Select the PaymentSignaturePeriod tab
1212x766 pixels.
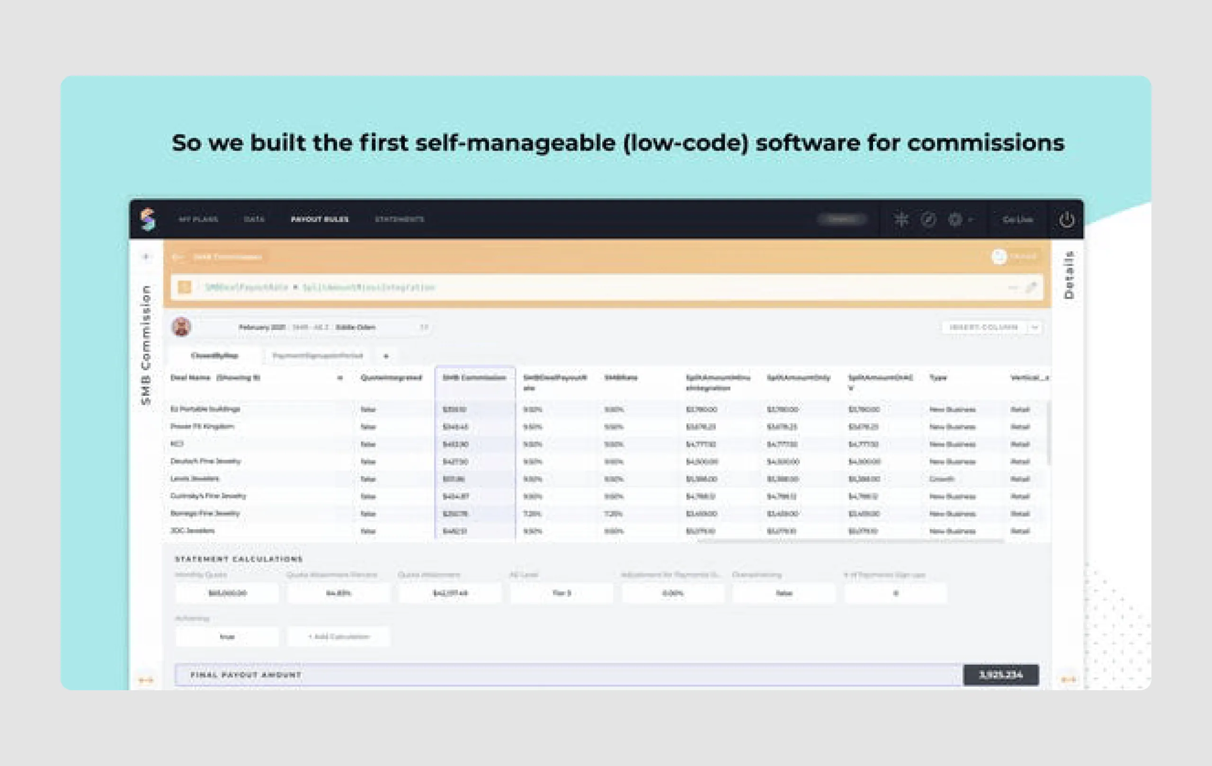coord(317,356)
